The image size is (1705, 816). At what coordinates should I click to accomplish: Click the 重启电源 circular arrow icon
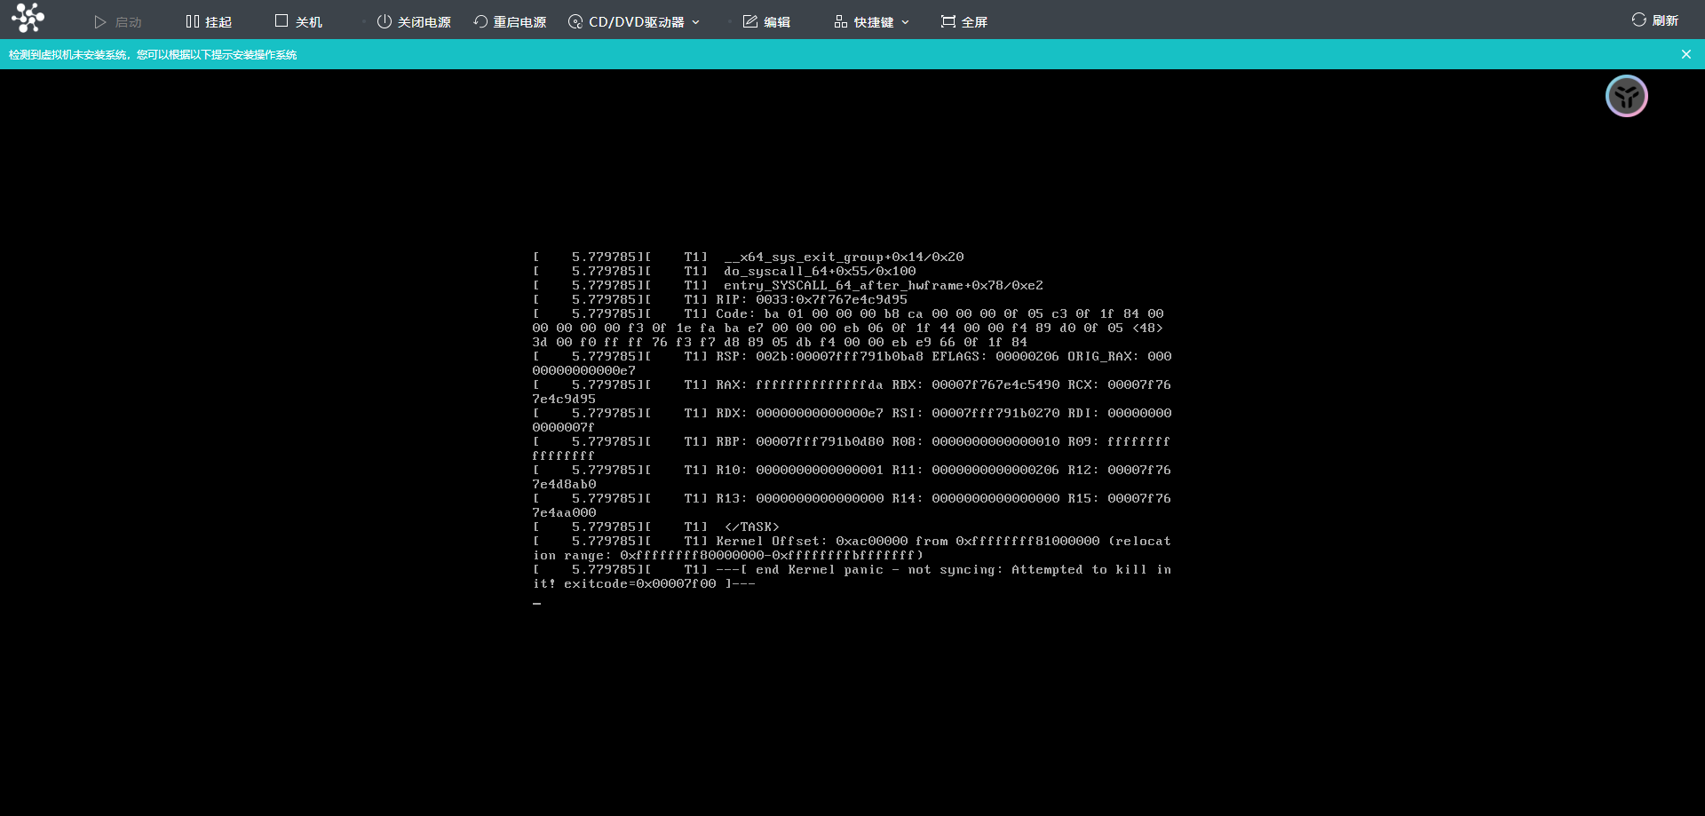480,21
